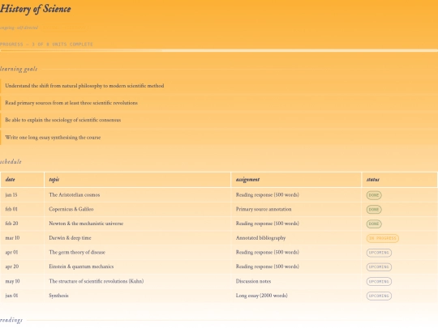
Task: Click the UPCOMING badge for germ theory row
Action: click(x=379, y=253)
